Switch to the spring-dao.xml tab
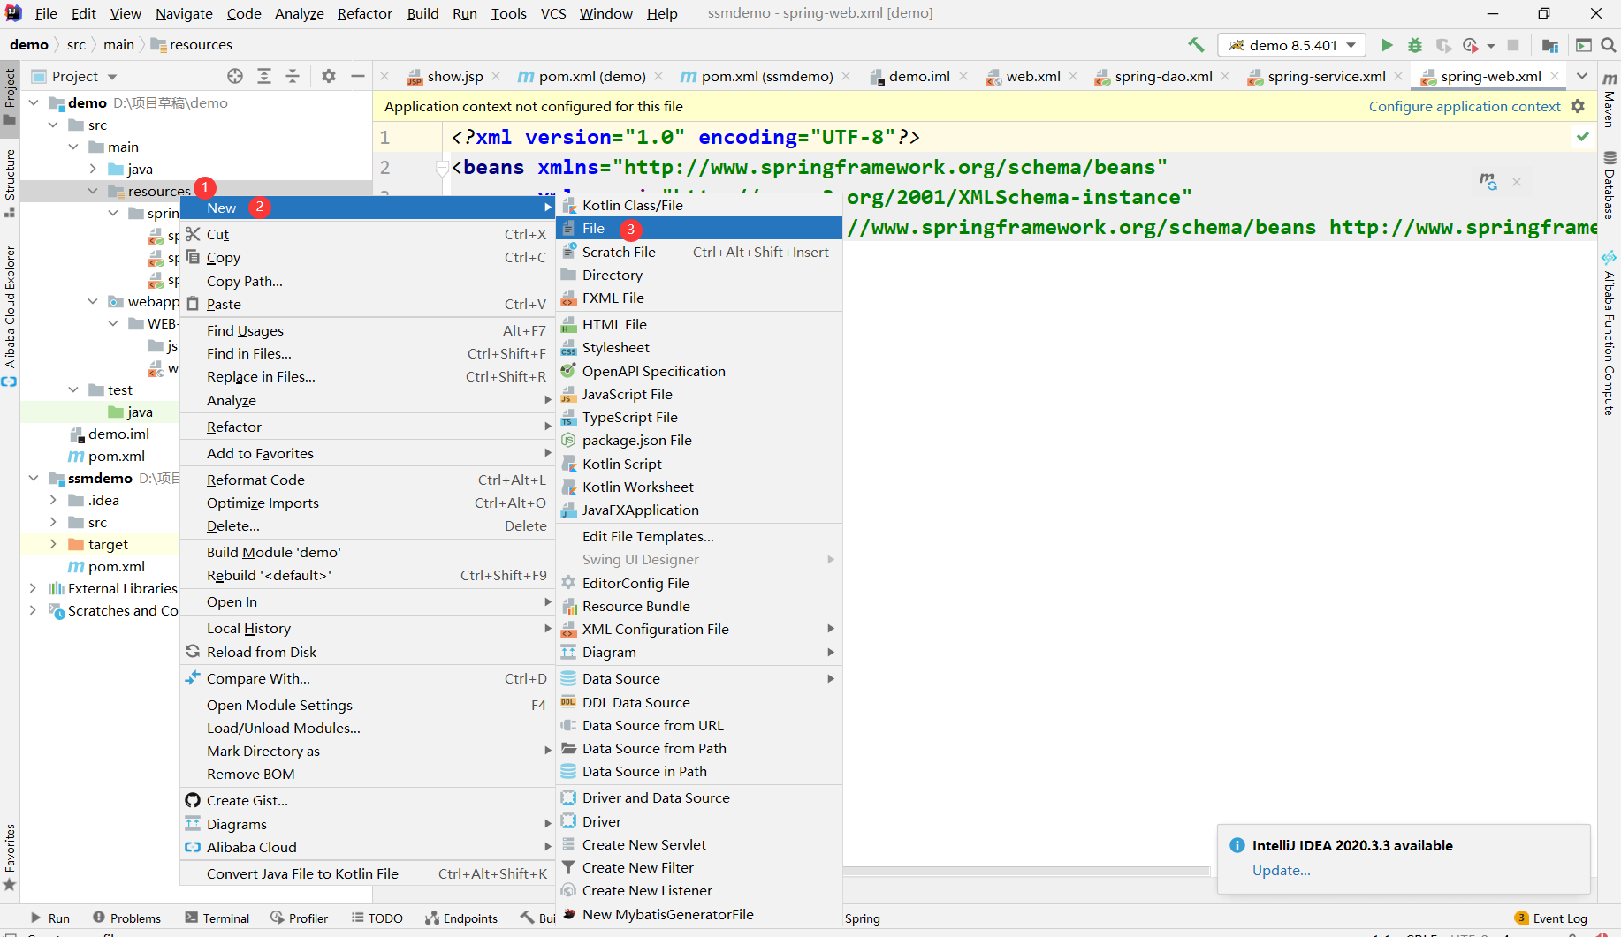This screenshot has height=937, width=1621. click(x=1163, y=76)
